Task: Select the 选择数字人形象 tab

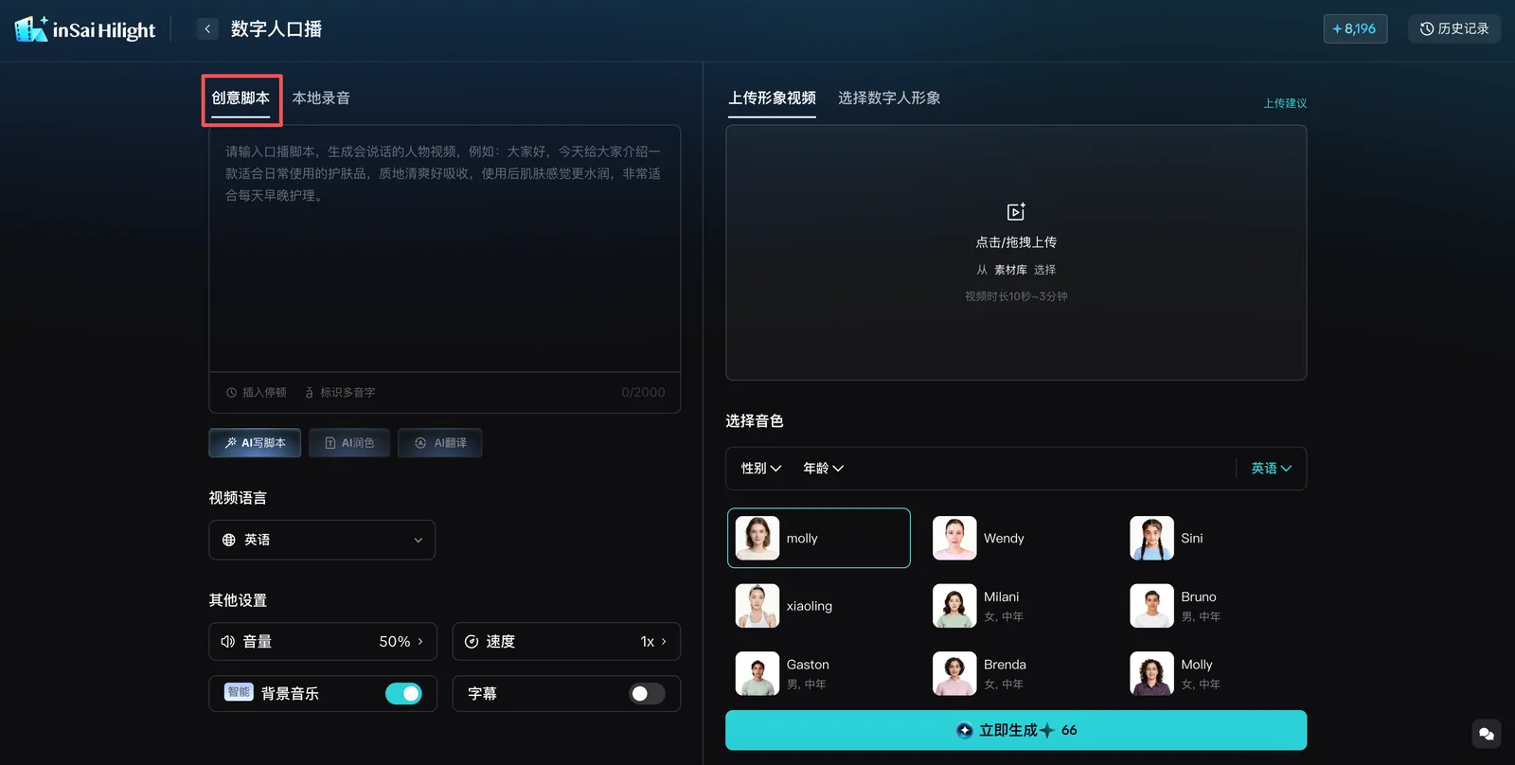Action: pos(889,98)
